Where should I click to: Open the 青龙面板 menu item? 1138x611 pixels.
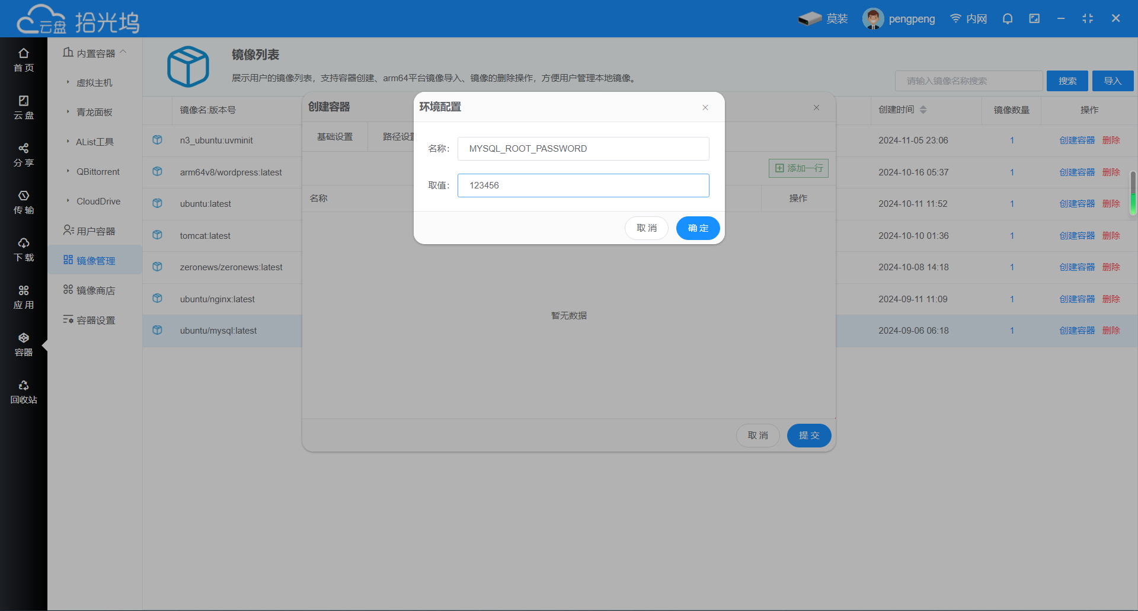pos(94,112)
